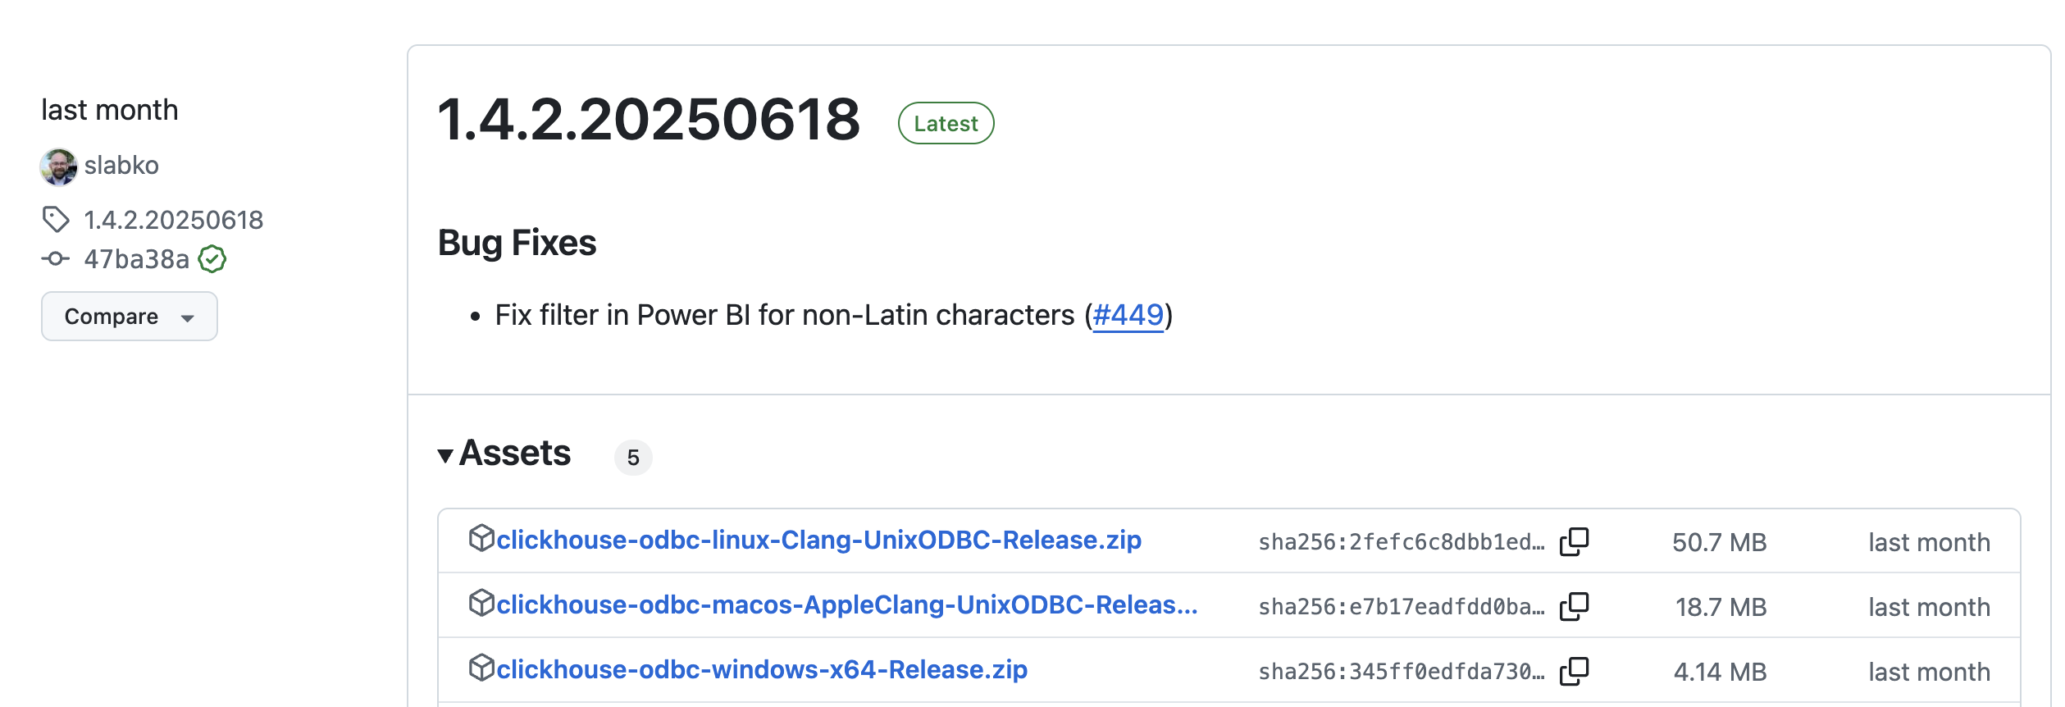Click package icon of macos AppleClang asset
This screenshot has width=2065, height=707.
[x=481, y=603]
